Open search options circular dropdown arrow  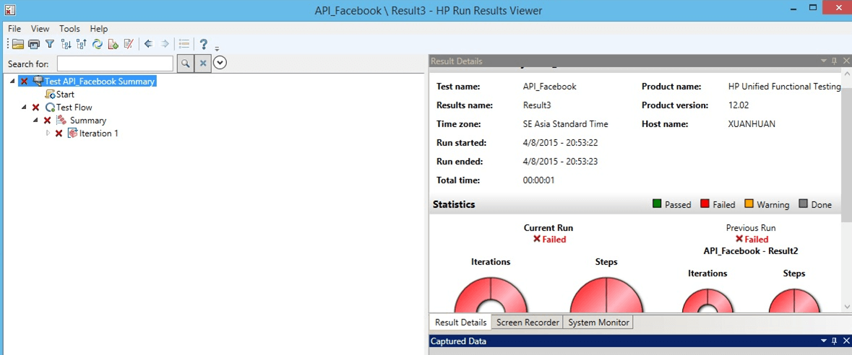[x=220, y=63]
